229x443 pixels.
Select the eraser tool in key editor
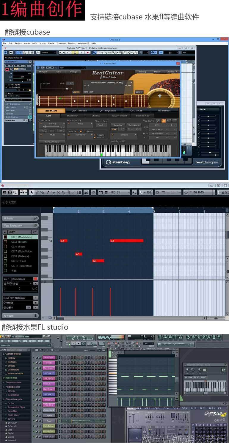point(42,193)
